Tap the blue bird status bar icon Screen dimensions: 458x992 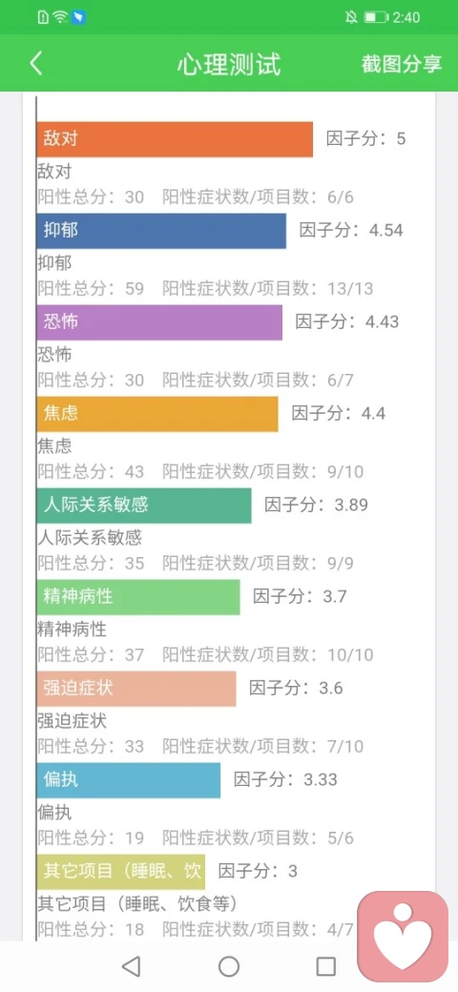click(79, 17)
